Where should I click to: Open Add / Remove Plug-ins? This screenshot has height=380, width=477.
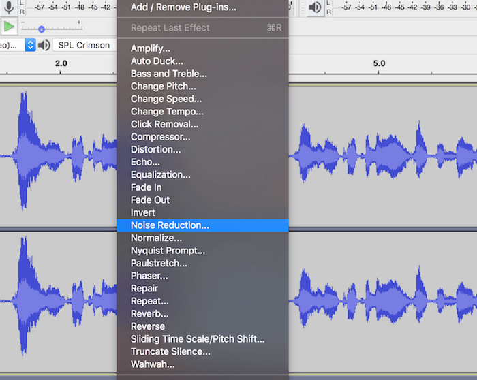[202, 7]
